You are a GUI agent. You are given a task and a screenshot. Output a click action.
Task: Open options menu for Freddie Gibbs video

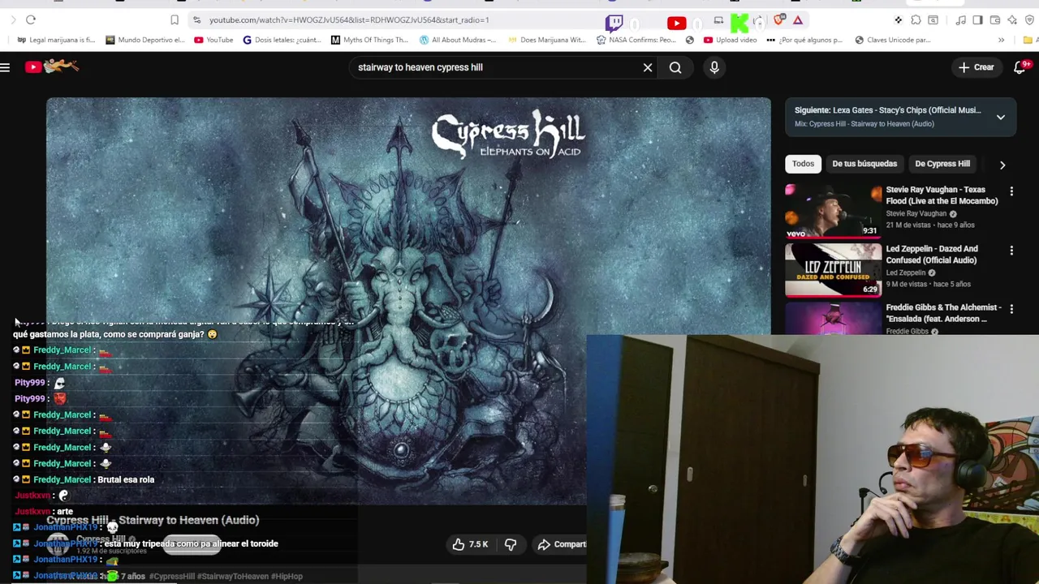point(1011,309)
